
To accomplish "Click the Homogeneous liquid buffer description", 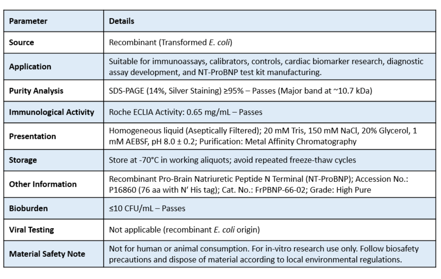I will pyautogui.click(x=263, y=136).
